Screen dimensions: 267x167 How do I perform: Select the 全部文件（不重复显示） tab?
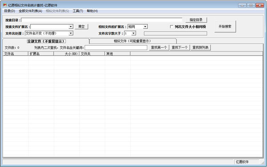coord(46,41)
